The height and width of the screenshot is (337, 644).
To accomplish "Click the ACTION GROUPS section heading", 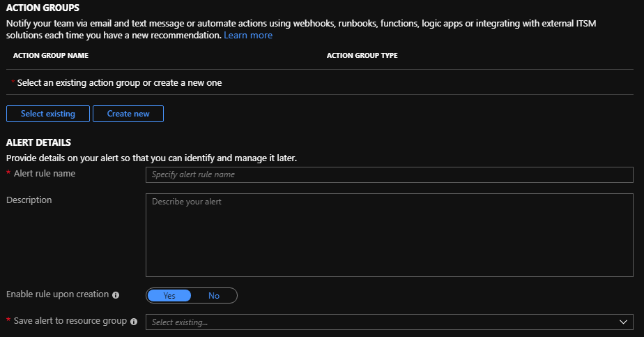I will pos(43,8).
